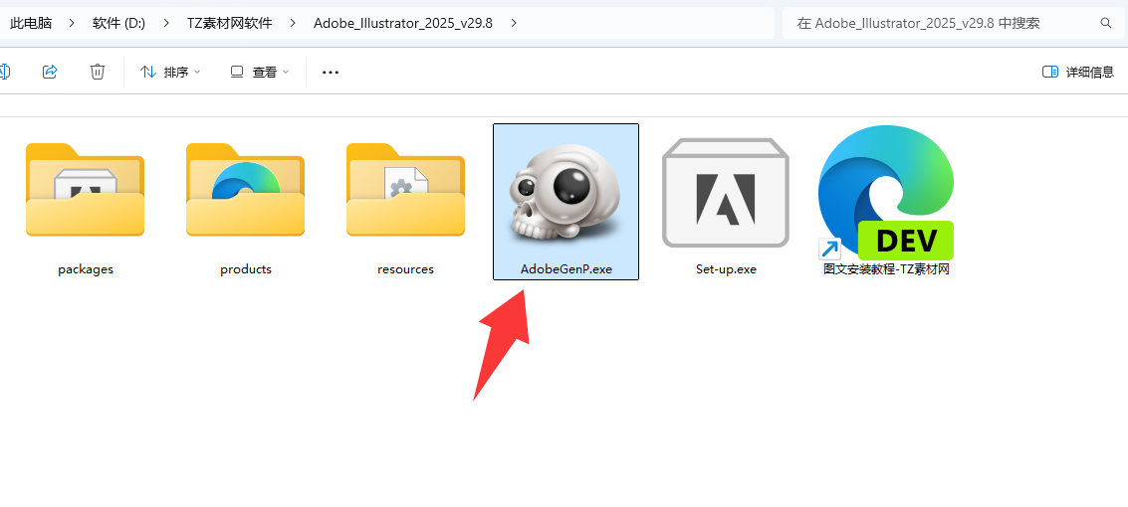Expand chevron after 此电脑 breadcrumb
The image size is (1128, 507).
coord(72,23)
